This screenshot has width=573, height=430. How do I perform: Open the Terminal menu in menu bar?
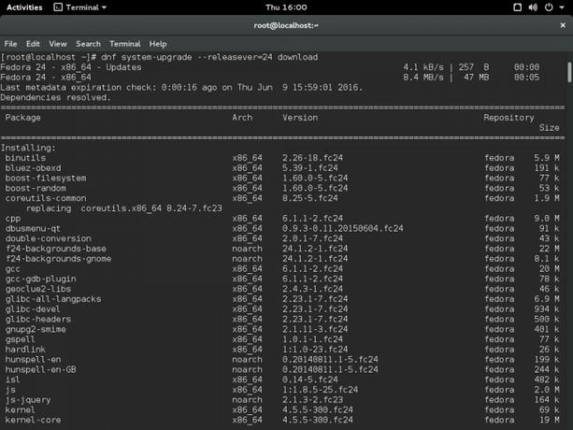(x=124, y=44)
